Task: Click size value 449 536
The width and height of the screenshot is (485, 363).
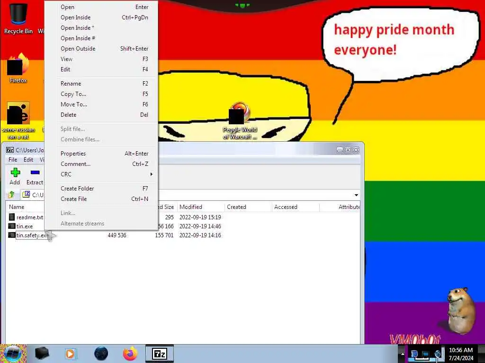Action: click(117, 235)
